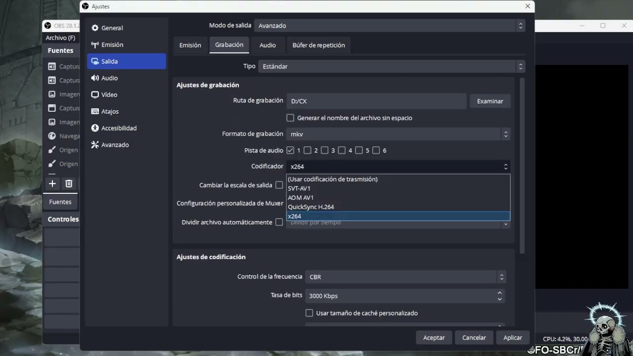Open Formato de grabación mkv dropdown
This screenshot has height=356, width=633.
[398, 134]
